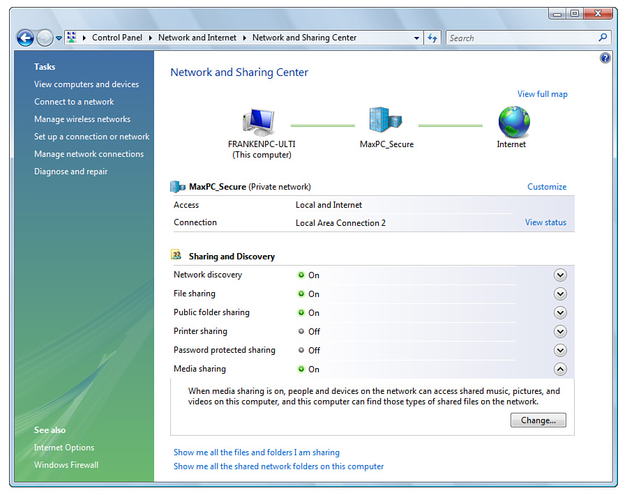Click the Local and Internet access value

(328, 205)
